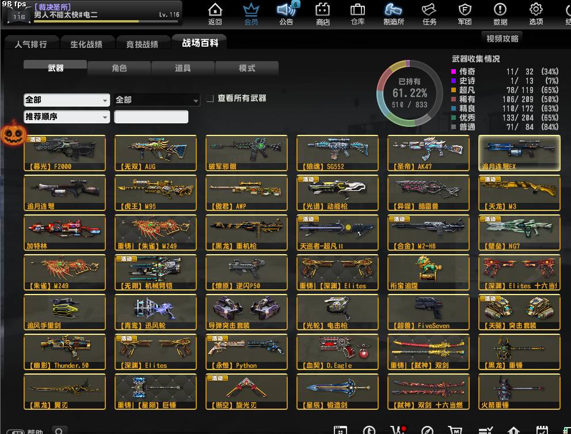The width and height of the screenshot is (571, 434).
Task: Open the 会员 crown membership icon
Action: (x=251, y=14)
